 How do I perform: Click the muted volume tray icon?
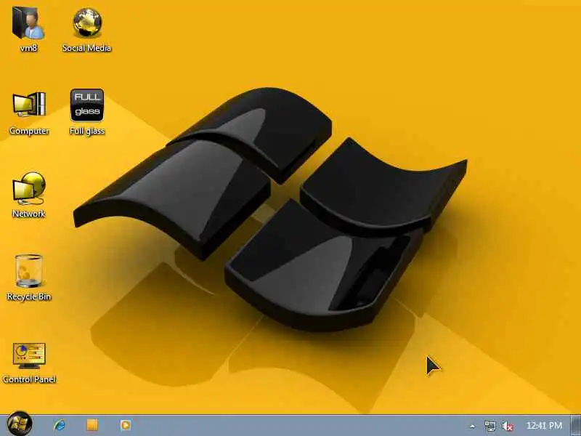[507, 426]
